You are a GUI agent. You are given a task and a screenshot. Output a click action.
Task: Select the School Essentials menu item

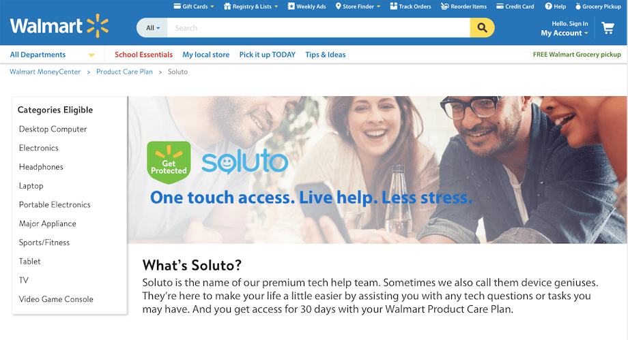(143, 55)
